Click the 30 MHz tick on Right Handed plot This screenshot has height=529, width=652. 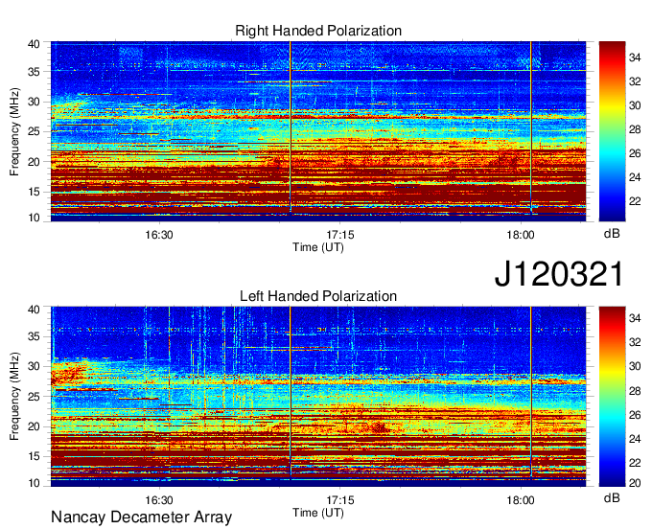pos(34,102)
